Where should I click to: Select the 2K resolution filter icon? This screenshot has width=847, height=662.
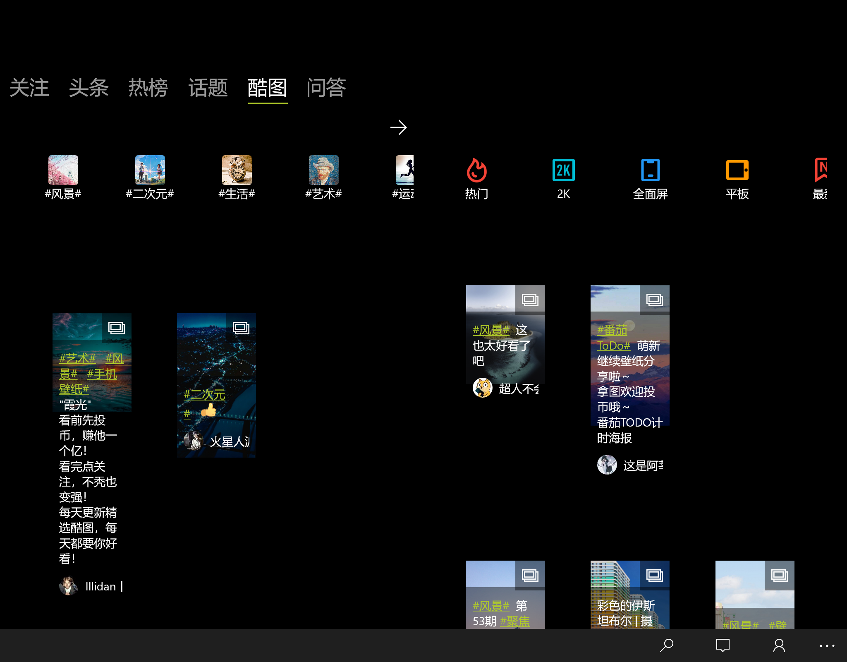pos(563,170)
